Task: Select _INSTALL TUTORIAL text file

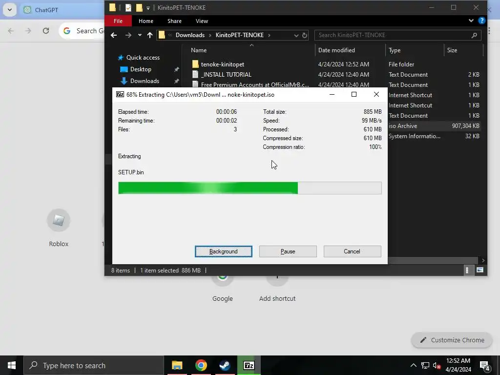Action: (x=226, y=74)
